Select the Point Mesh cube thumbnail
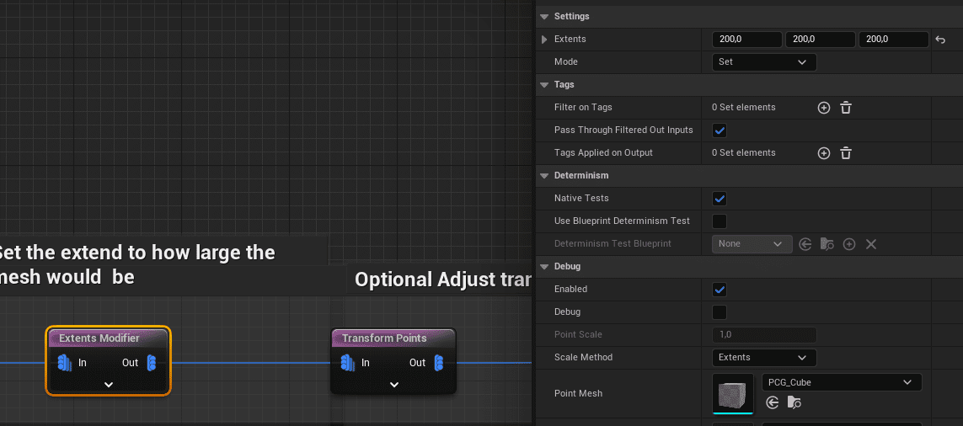963x426 pixels. pos(733,394)
